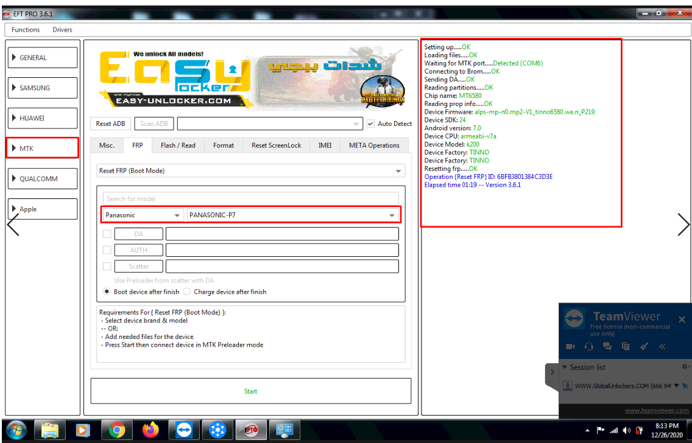Open the GlobalUnlockers session dropdown arrow
692x443 pixels.
click(676, 386)
